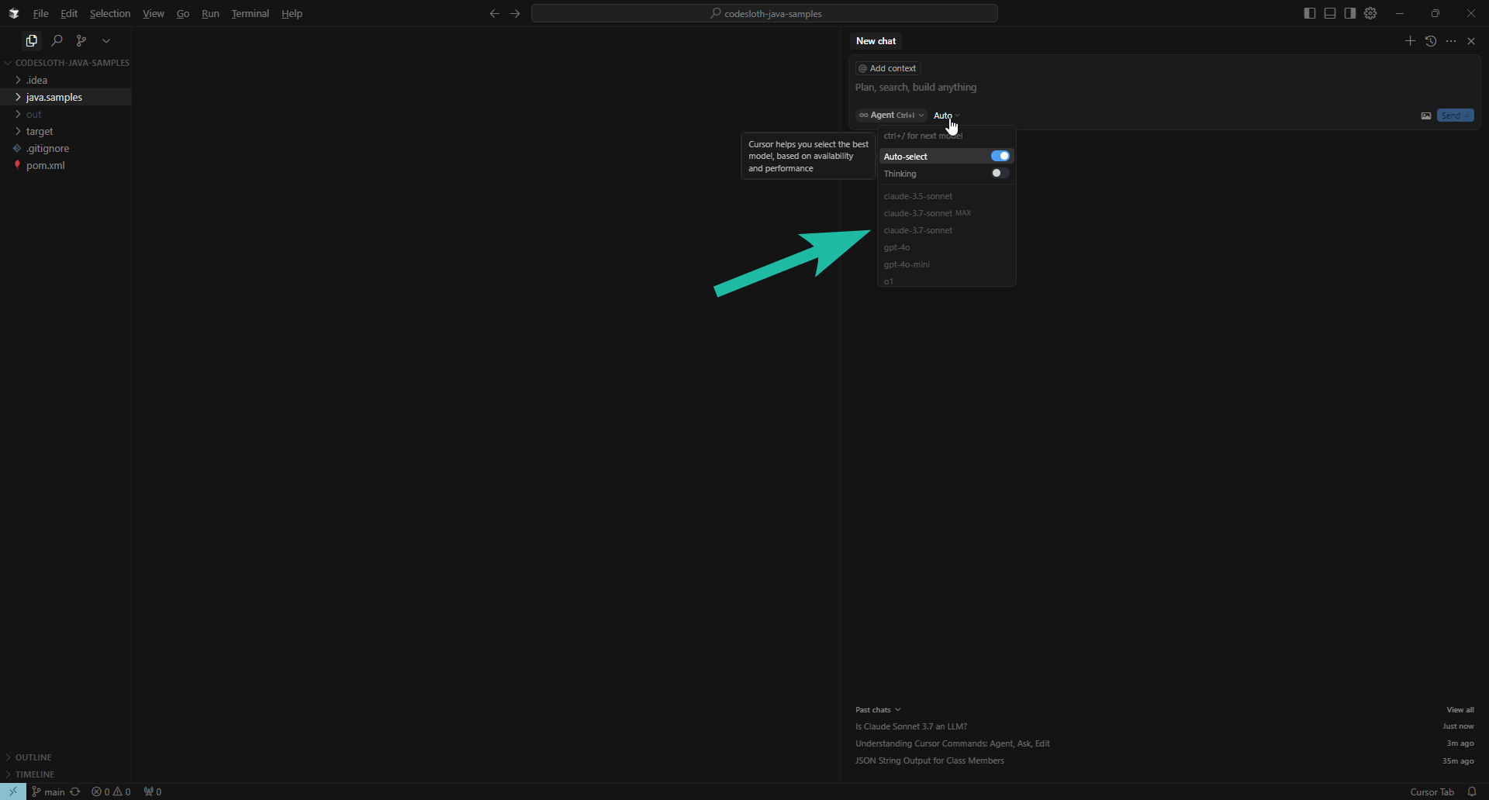The height and width of the screenshot is (800, 1489).
Task: Close the chat panel
Action: [1471, 41]
